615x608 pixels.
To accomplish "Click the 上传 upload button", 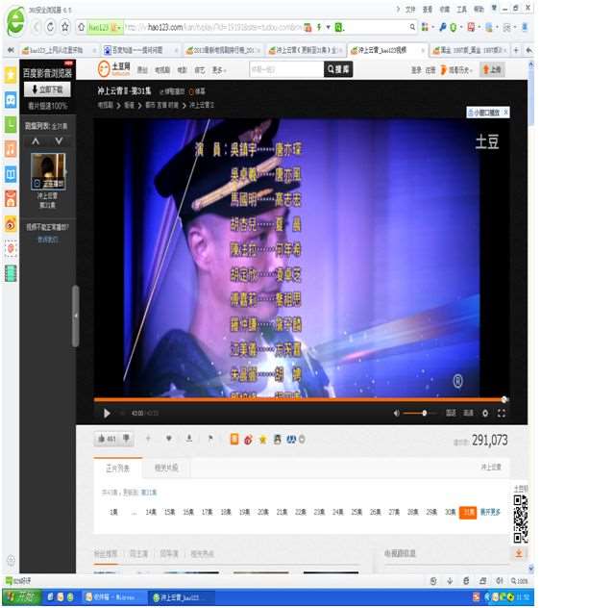I will pyautogui.click(x=492, y=70).
